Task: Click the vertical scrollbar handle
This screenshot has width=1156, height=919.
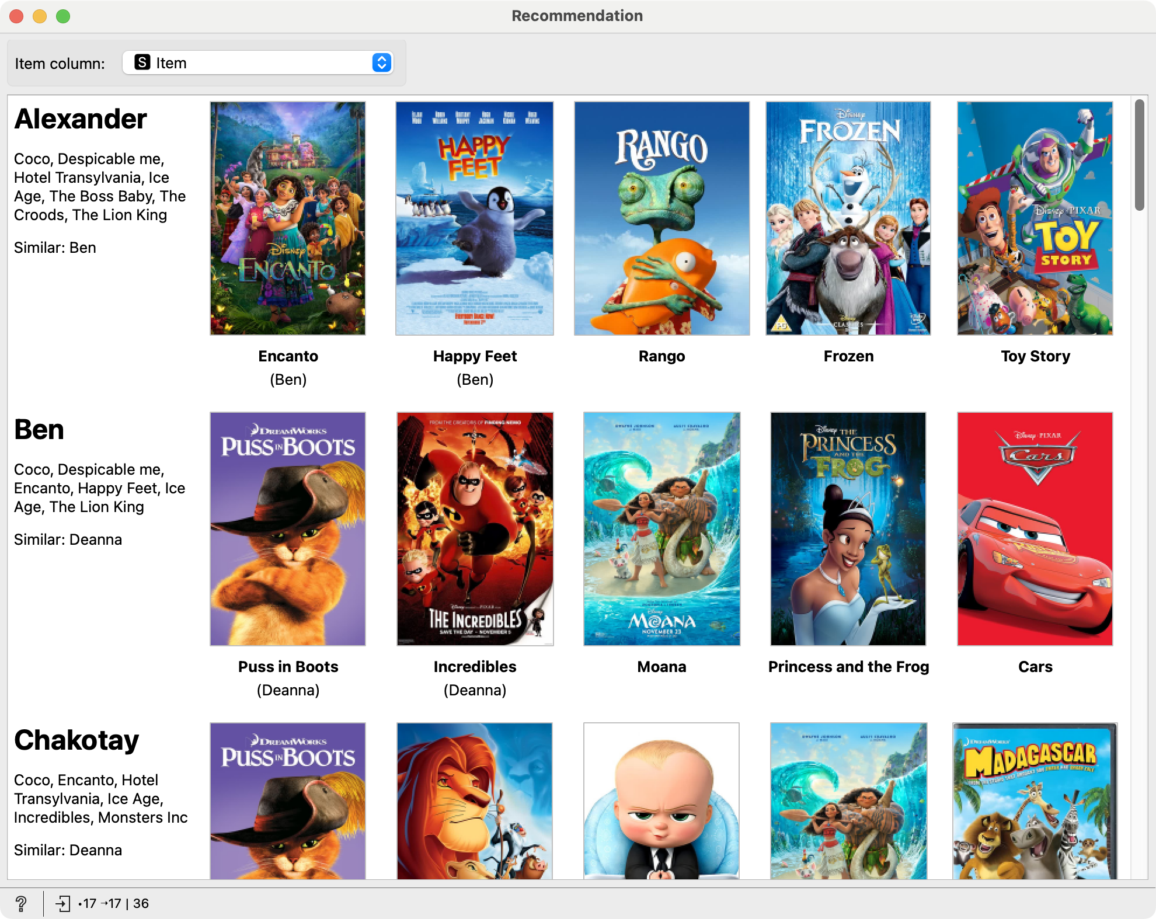Action: (x=1139, y=155)
